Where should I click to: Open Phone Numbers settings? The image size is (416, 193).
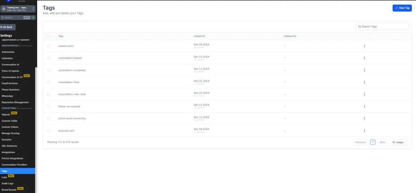10,90
